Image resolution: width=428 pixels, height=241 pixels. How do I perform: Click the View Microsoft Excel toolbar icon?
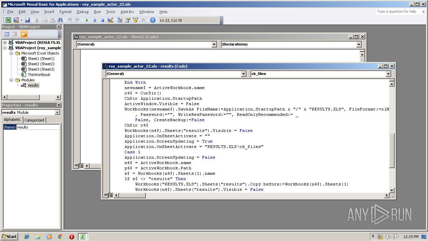(8, 20)
